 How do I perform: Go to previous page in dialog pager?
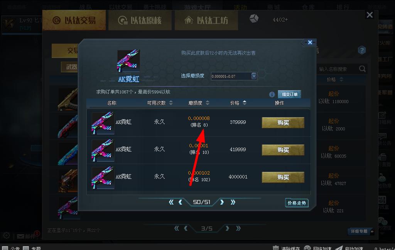(x=181, y=202)
